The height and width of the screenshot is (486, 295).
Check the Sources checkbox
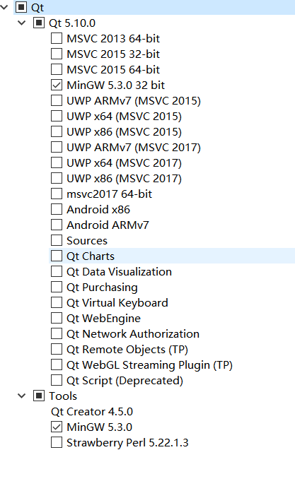56,240
